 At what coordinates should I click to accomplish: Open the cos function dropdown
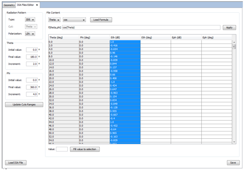click(x=74, y=20)
